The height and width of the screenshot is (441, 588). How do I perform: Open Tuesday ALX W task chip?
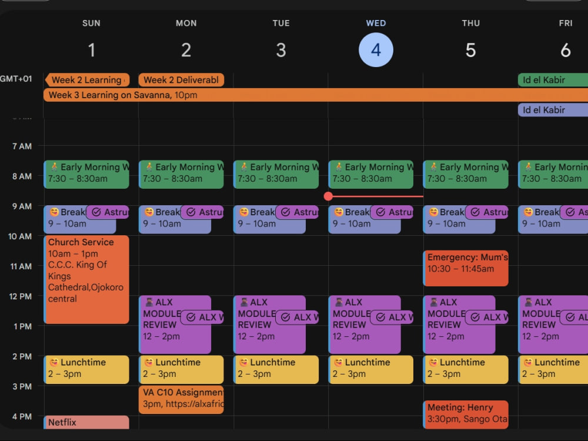(298, 318)
